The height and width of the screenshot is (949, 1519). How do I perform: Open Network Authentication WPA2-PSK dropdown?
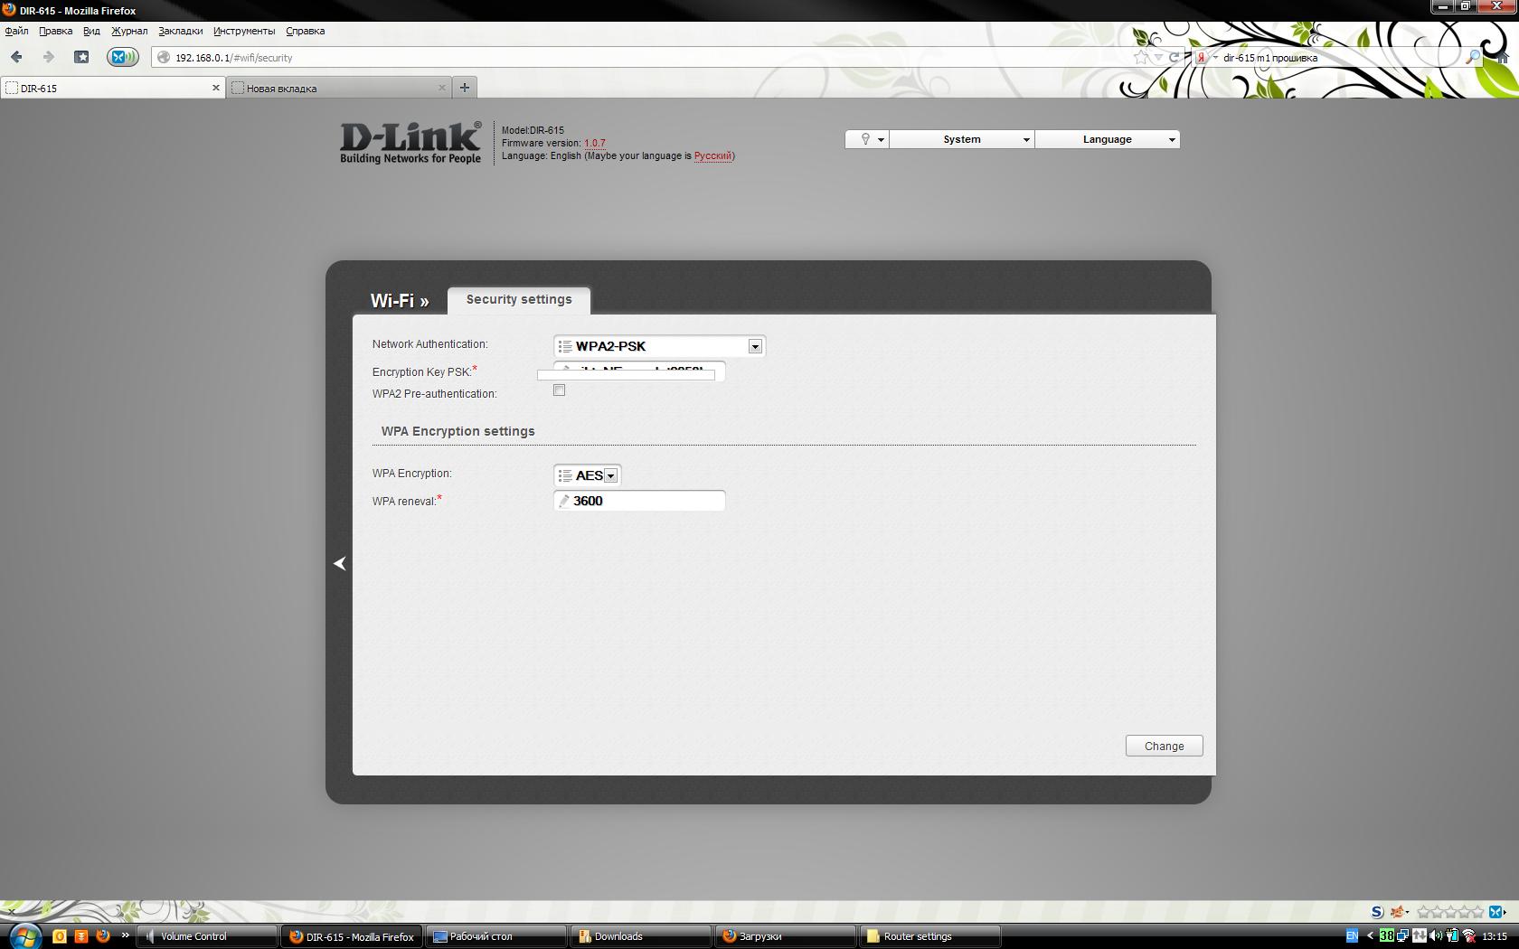pos(659,346)
